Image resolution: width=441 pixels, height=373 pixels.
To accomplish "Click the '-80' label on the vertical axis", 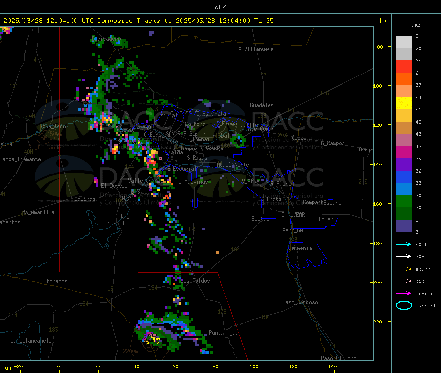I will [x=379, y=47].
